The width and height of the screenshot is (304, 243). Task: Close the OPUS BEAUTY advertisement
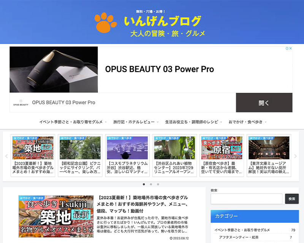click(x=291, y=48)
